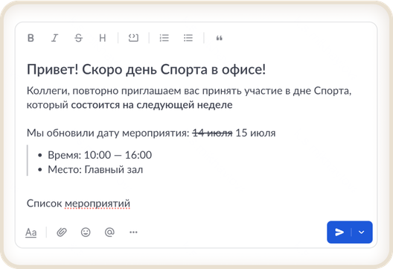Toggle bold formatting with B icon
The height and width of the screenshot is (269, 393).
tap(31, 38)
